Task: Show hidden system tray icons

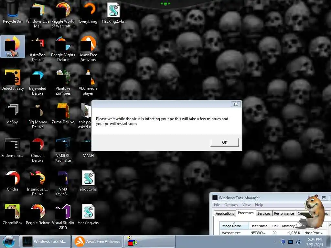Action: pyautogui.click(x=275, y=242)
